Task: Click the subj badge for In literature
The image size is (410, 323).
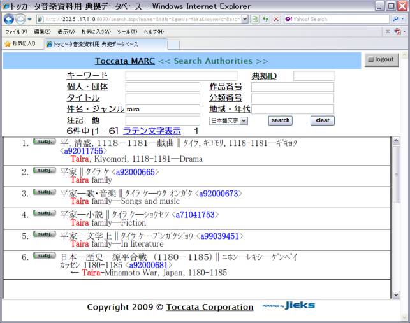Action: point(45,234)
